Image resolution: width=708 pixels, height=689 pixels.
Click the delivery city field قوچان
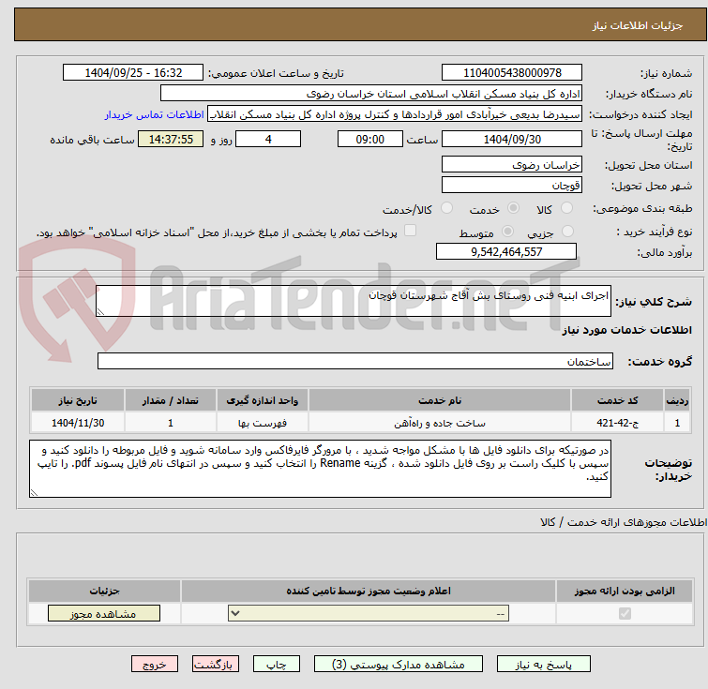[512, 185]
